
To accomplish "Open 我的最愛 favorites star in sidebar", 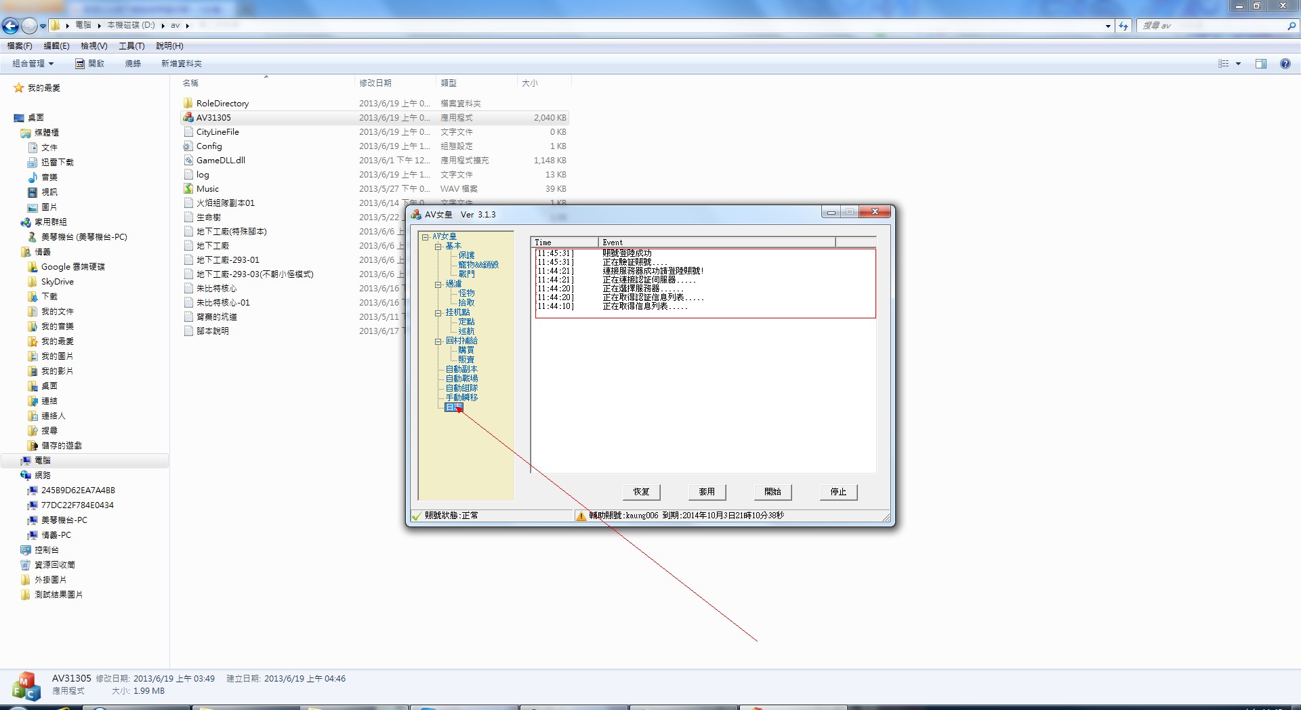I will 18,88.
